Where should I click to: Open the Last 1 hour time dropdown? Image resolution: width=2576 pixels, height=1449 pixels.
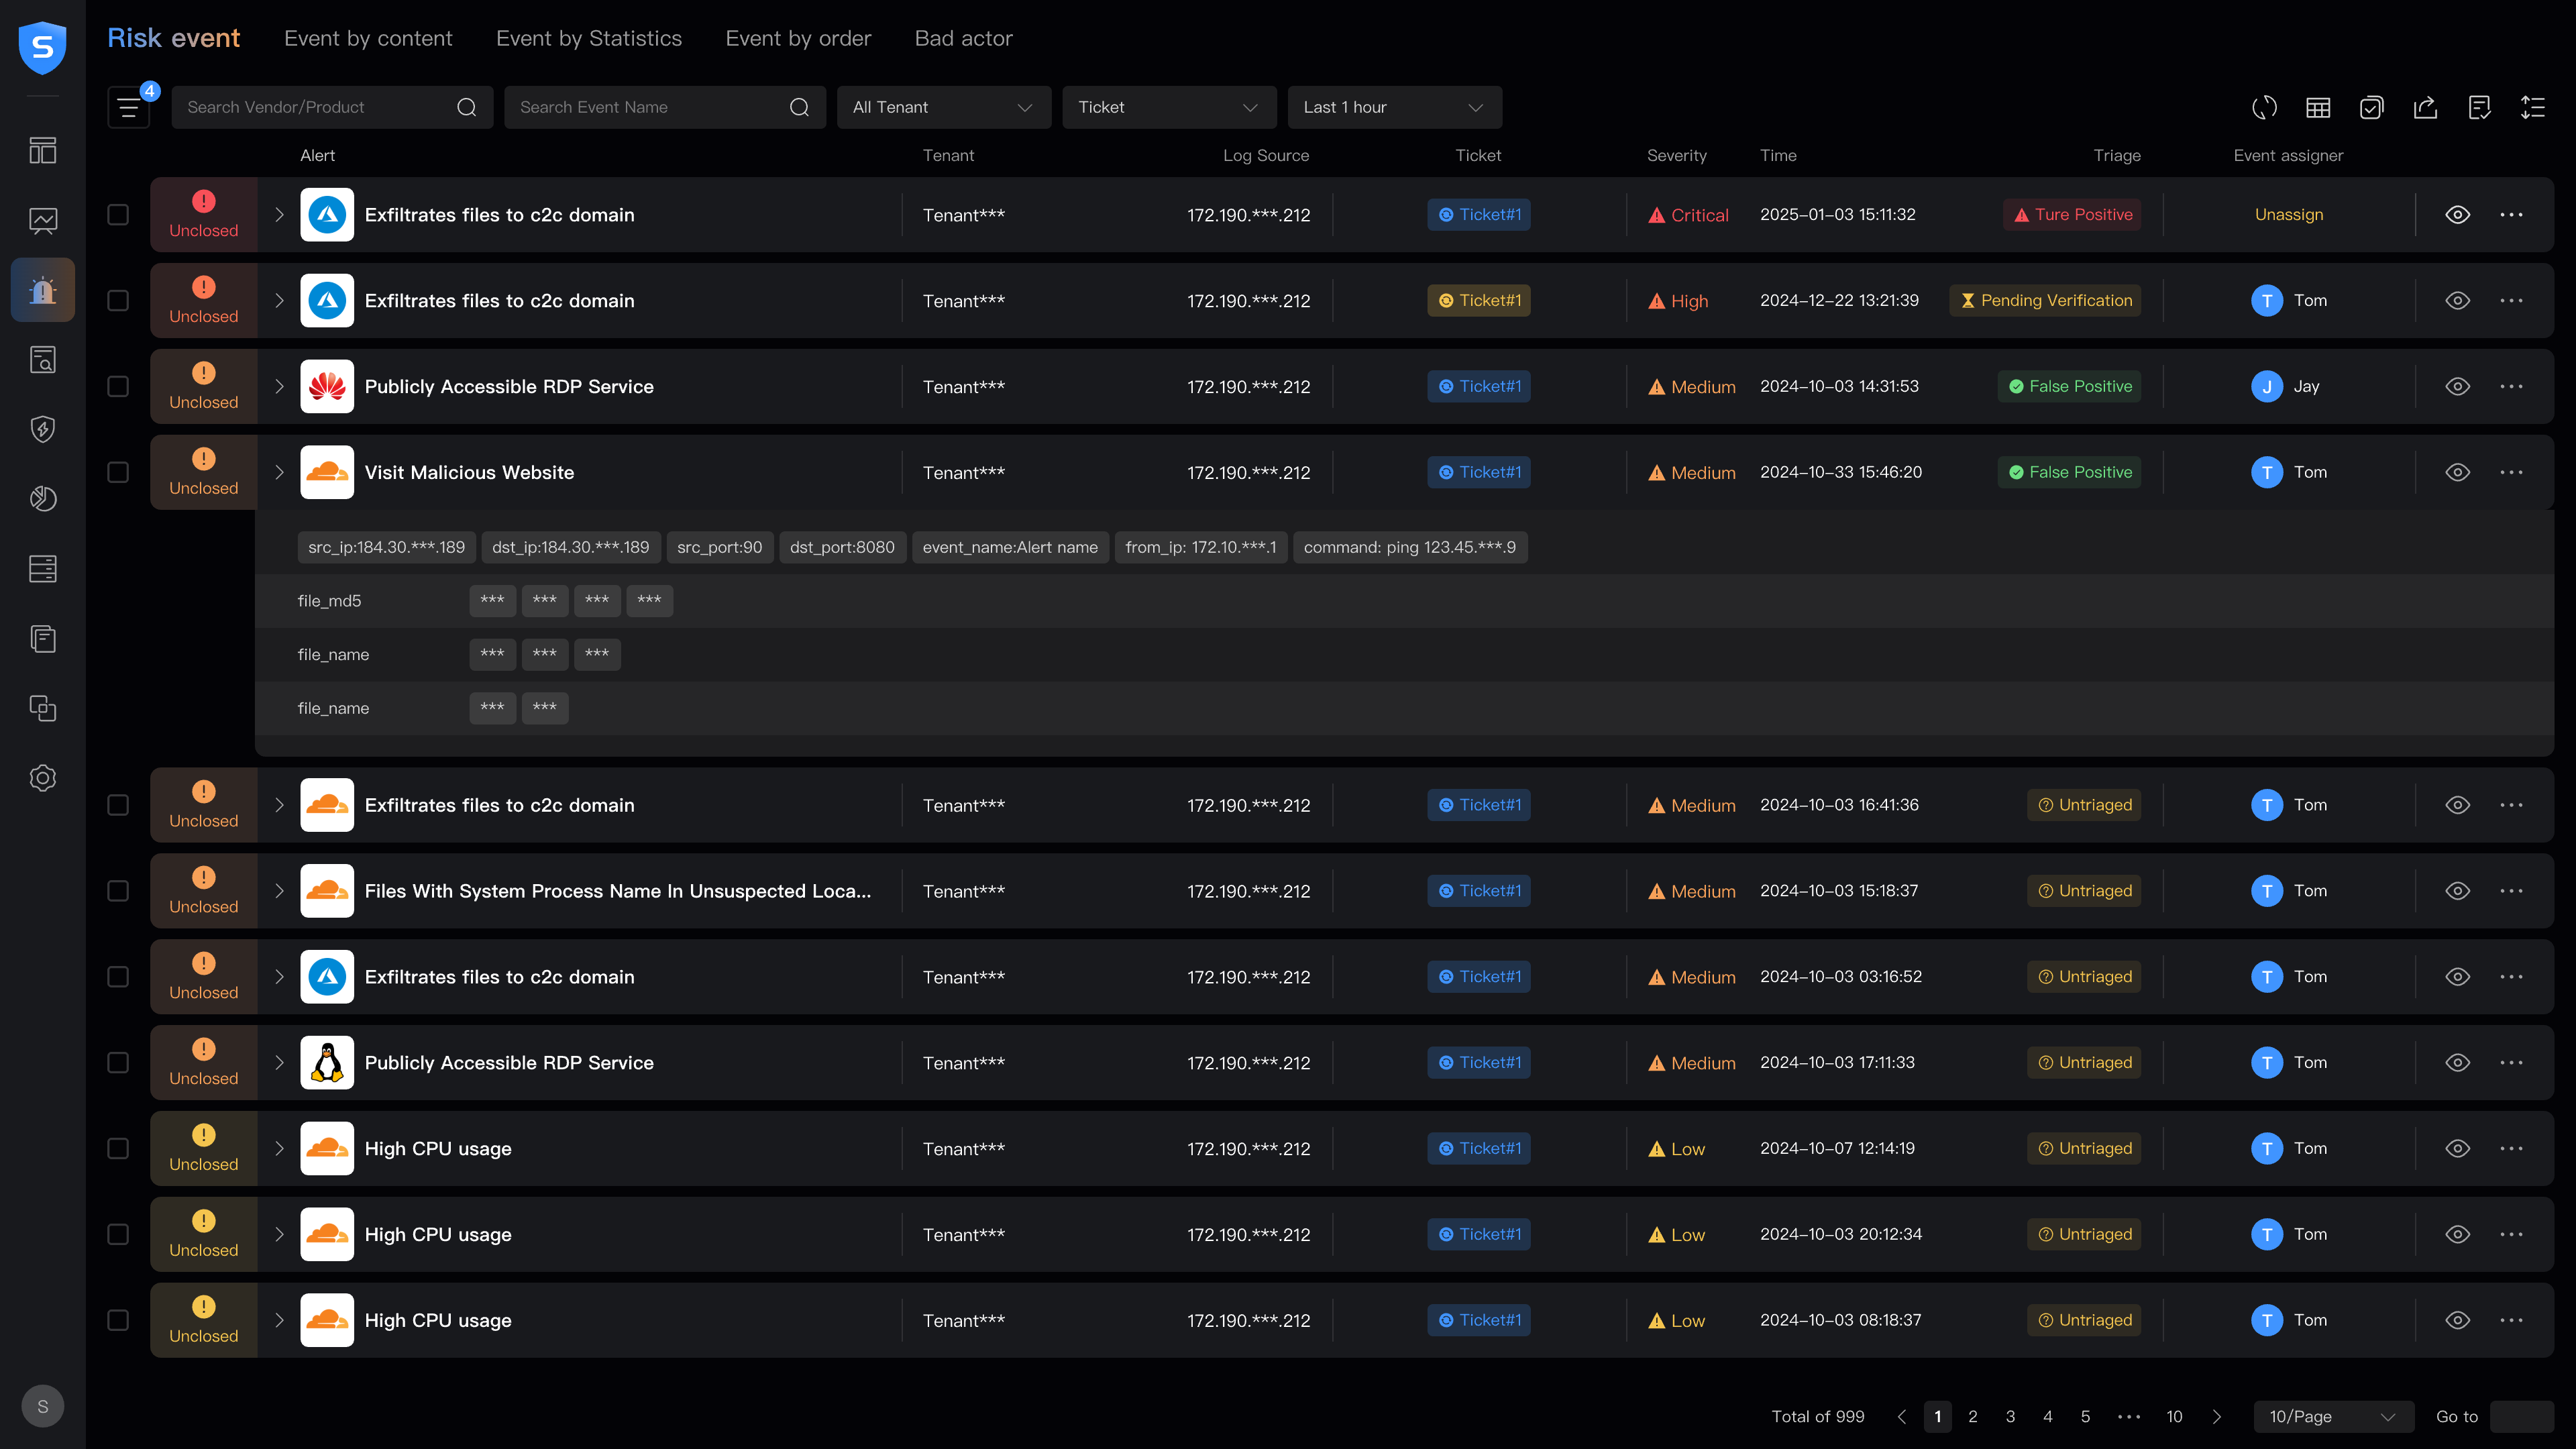pyautogui.click(x=1394, y=107)
